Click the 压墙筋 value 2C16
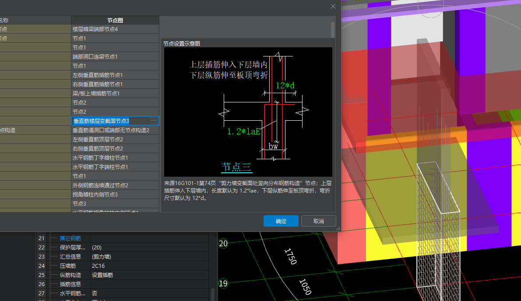The height and width of the screenshot is (301, 521). 150,266
